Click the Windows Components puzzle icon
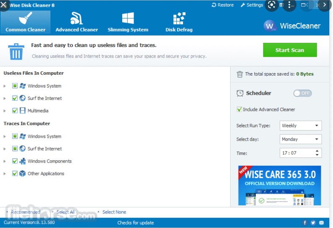 click(23, 161)
